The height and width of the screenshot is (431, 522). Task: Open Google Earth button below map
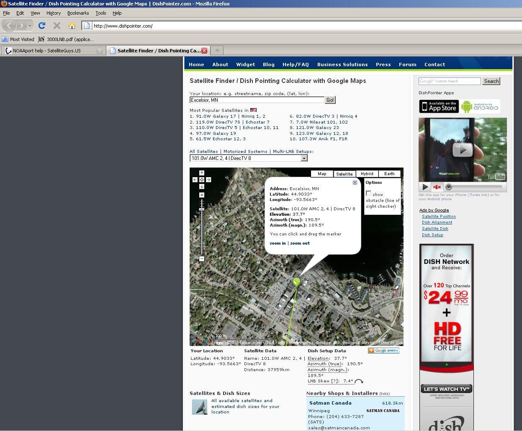point(383,351)
